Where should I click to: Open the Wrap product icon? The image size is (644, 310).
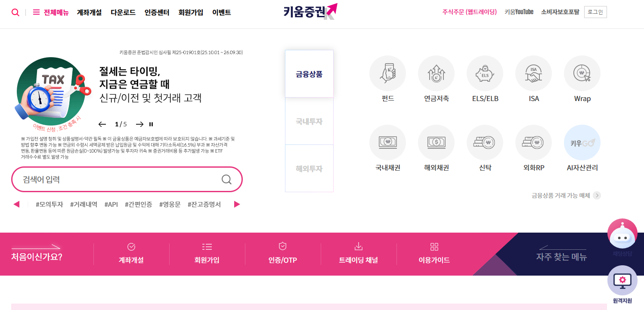pos(582,73)
